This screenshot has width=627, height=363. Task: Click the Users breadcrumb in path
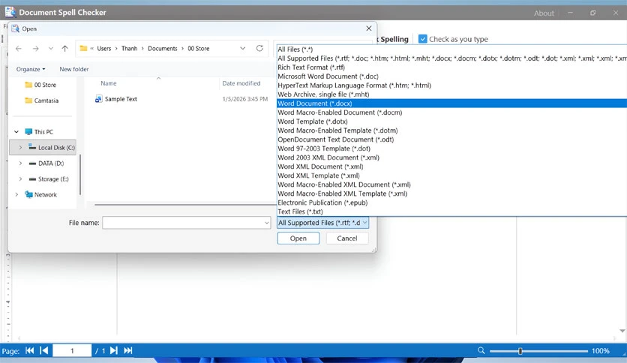[x=104, y=48]
